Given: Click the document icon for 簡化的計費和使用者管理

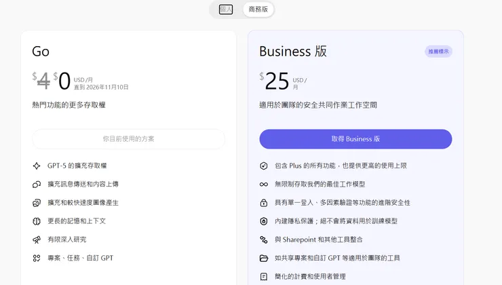Looking at the screenshot, I should coord(263,277).
